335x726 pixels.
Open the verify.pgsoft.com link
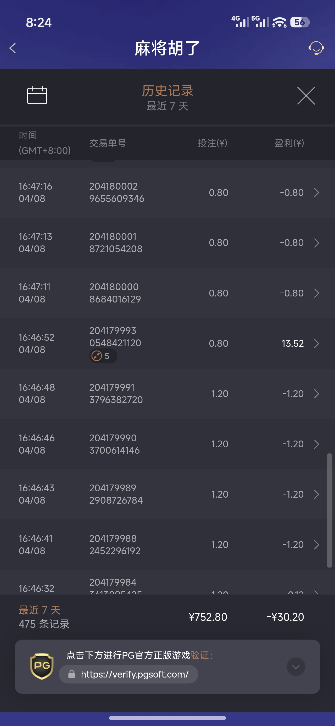(x=135, y=674)
